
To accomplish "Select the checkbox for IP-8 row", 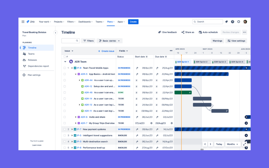I will (64, 68).
